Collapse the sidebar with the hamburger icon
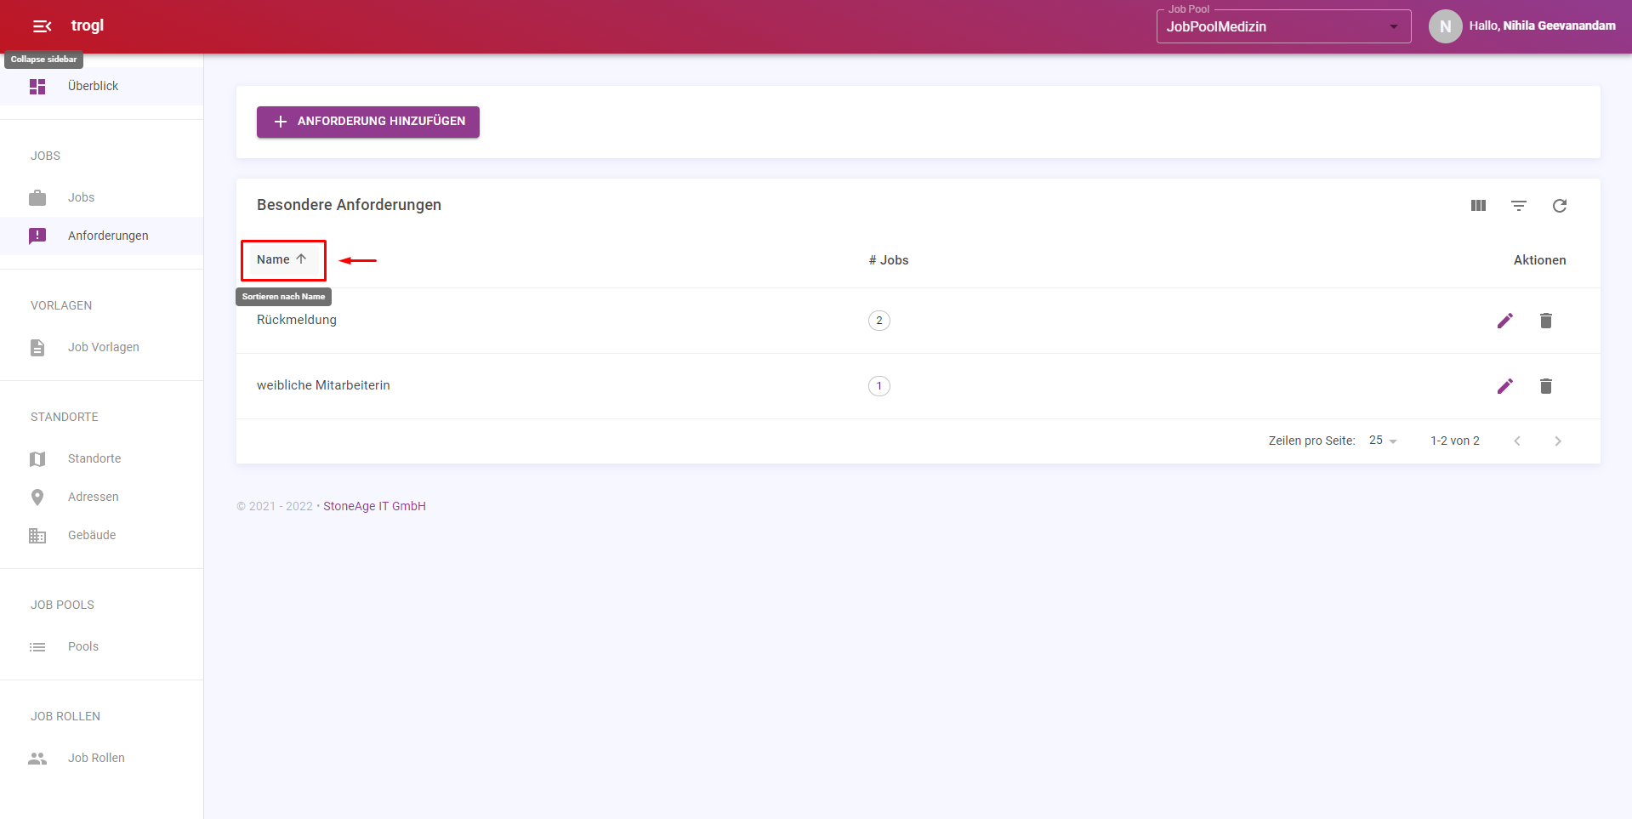Viewport: 1632px width, 819px height. pyautogui.click(x=42, y=26)
